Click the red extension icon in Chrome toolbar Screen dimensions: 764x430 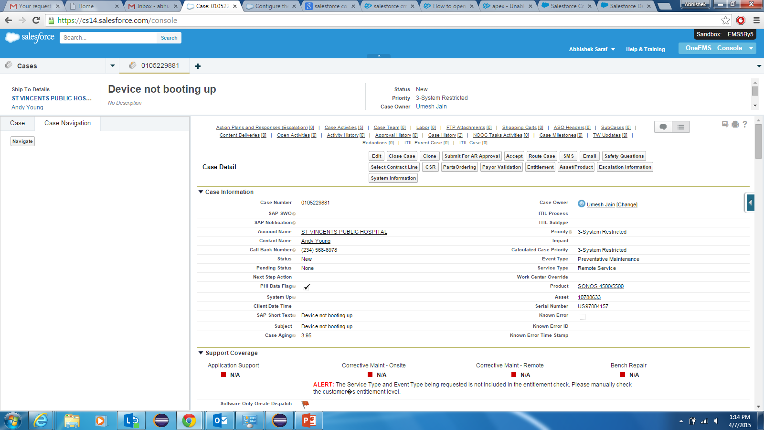click(x=741, y=20)
